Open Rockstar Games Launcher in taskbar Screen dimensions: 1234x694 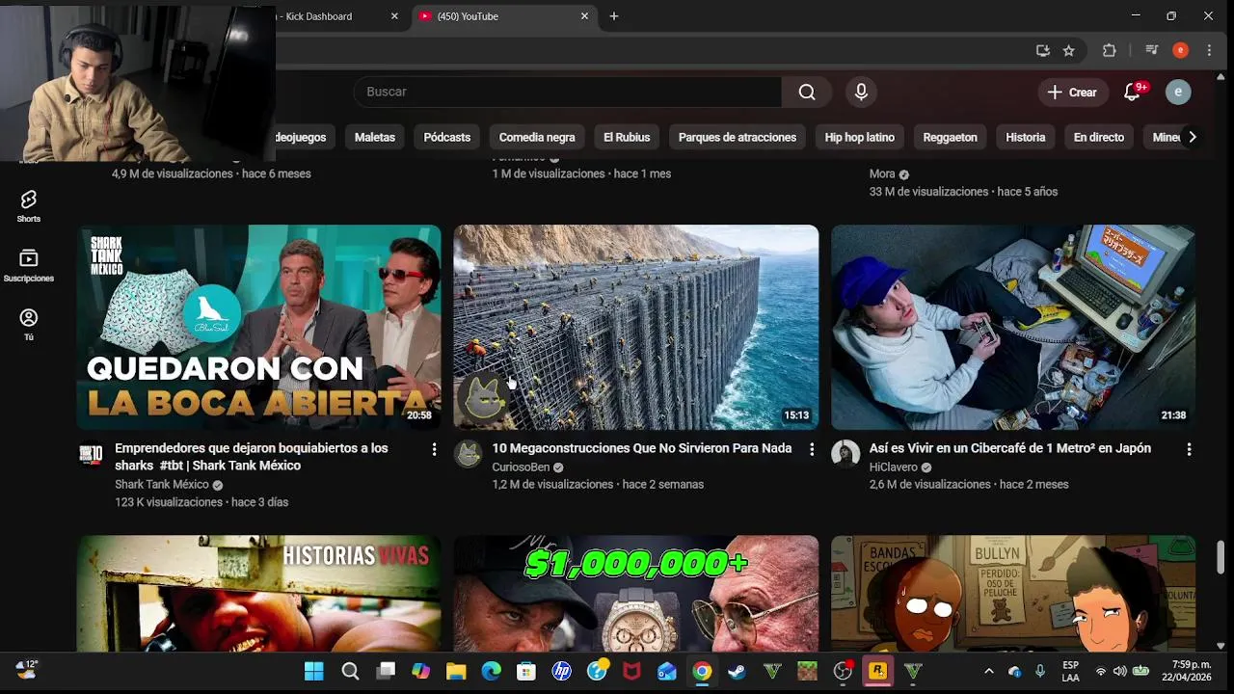coord(877,671)
